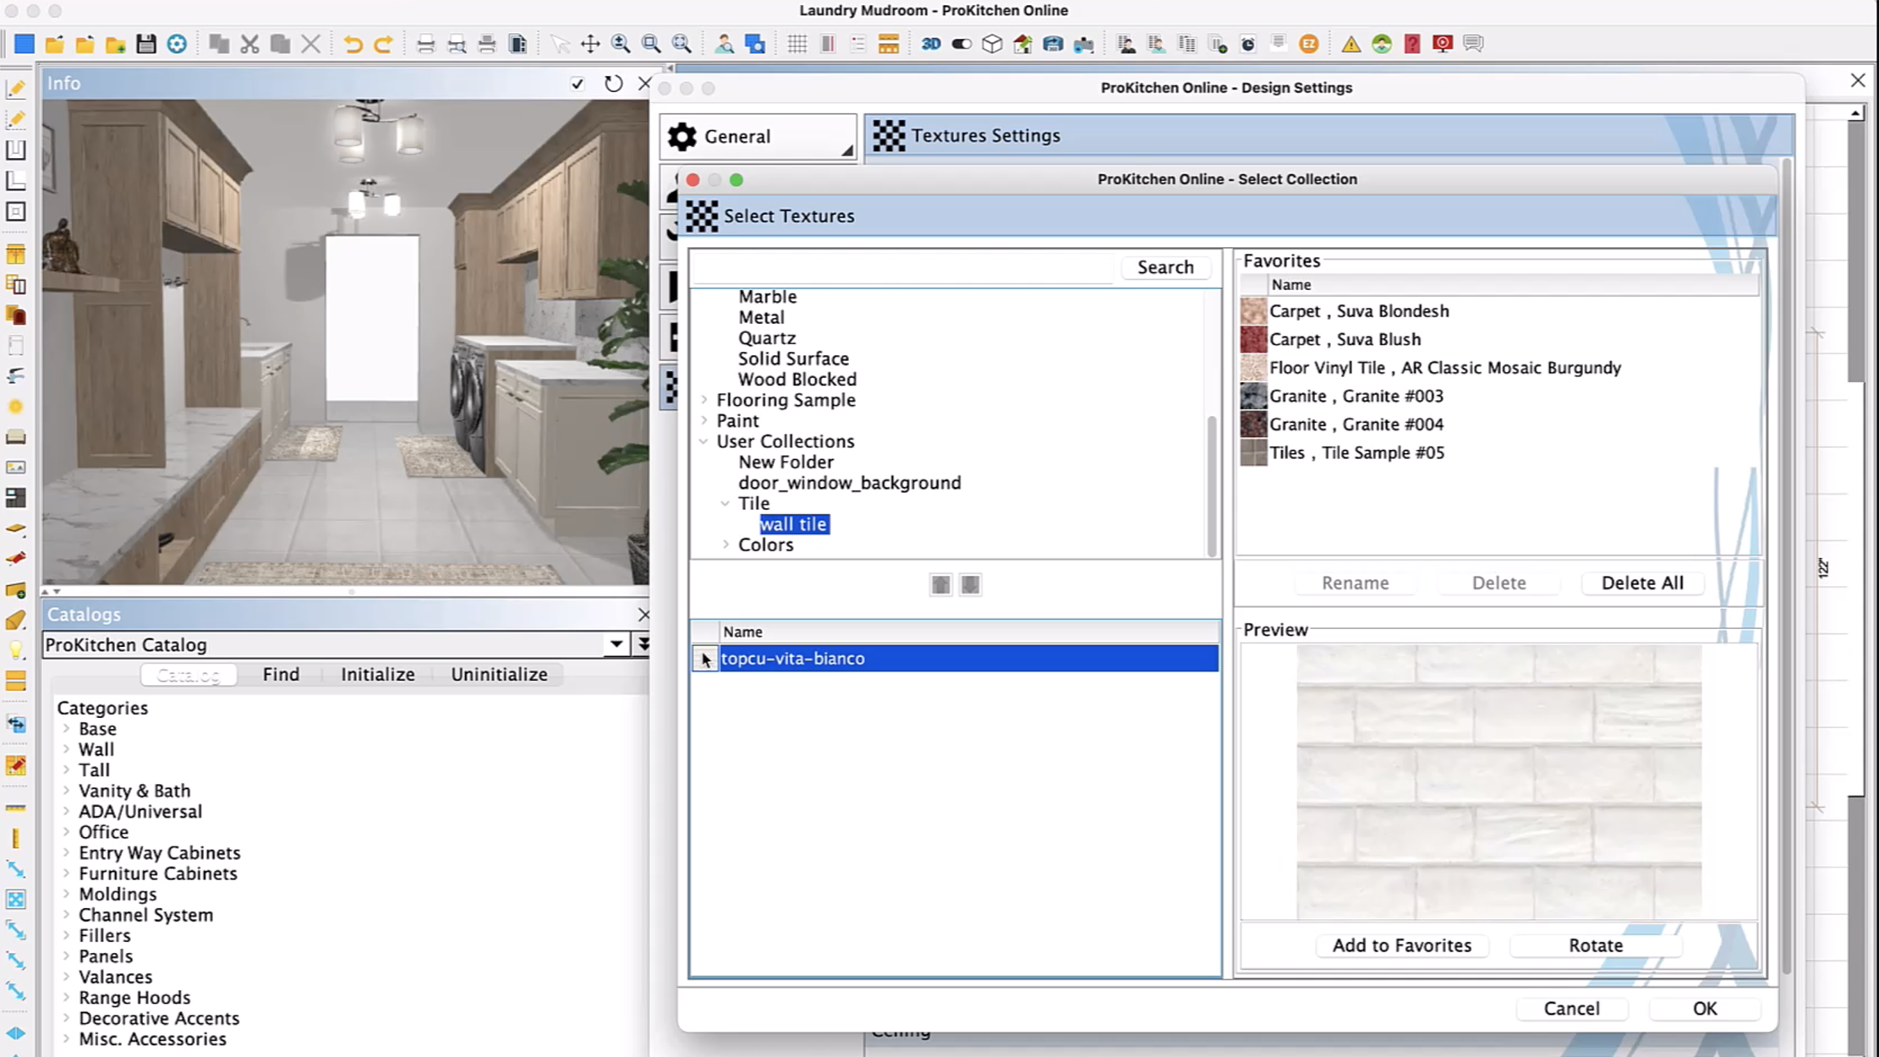1879x1057 pixels.
Task: Open the 3D view button
Action: [x=930, y=44]
